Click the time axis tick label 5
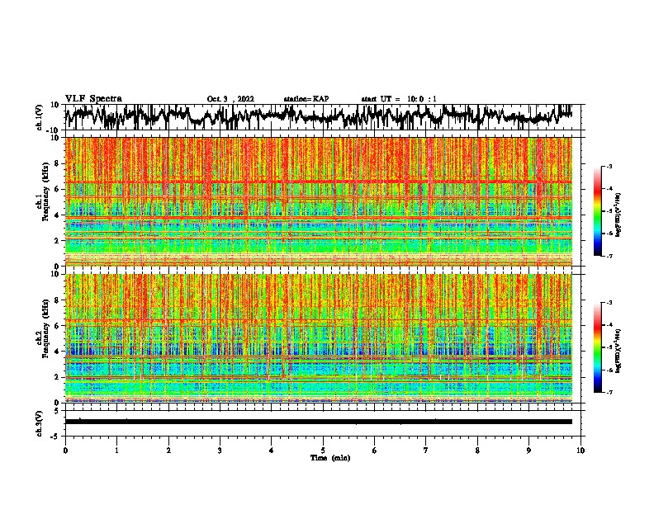 pyautogui.click(x=323, y=451)
